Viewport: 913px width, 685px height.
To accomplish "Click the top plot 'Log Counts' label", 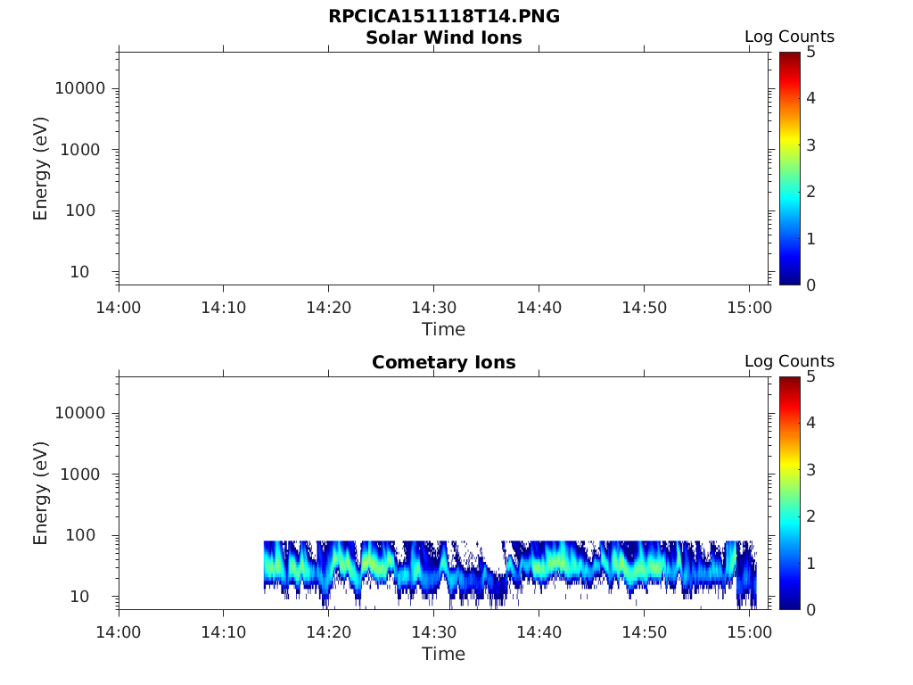I will [789, 37].
